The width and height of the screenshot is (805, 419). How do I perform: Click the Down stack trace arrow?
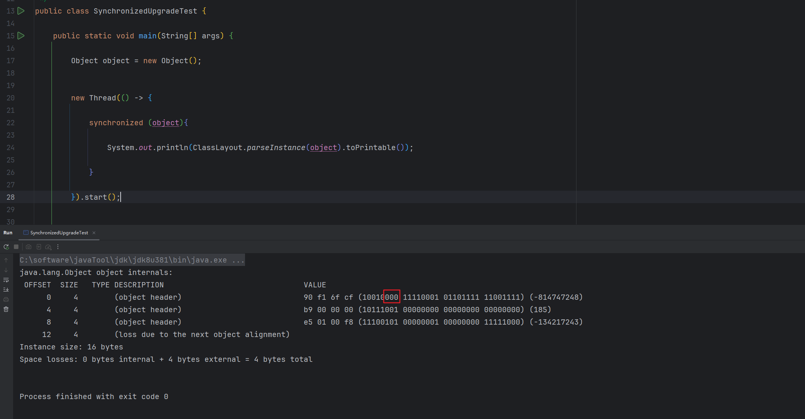tap(6, 270)
